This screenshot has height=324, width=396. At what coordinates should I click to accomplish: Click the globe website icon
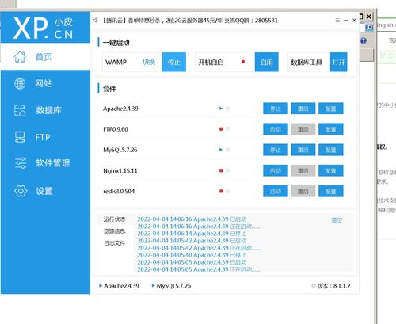point(20,84)
